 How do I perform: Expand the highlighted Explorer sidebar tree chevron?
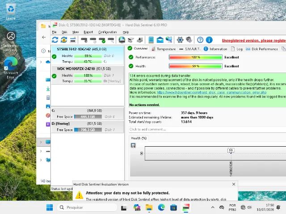[41, 142]
